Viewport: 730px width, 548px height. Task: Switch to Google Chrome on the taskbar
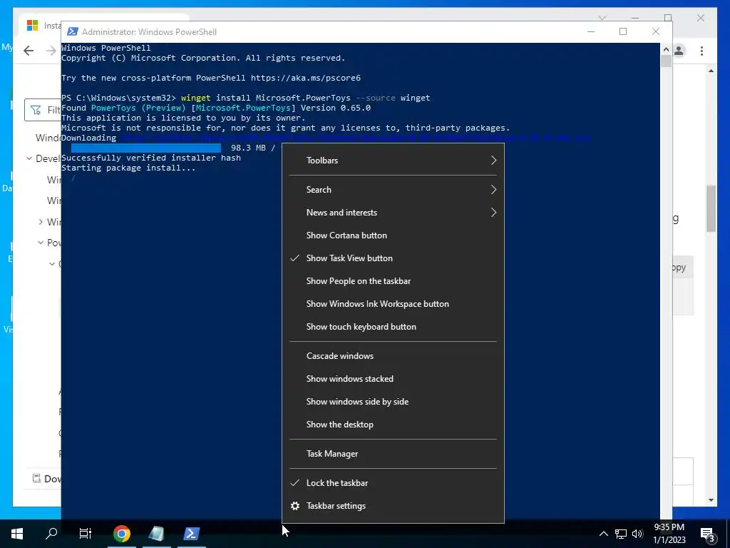click(121, 534)
